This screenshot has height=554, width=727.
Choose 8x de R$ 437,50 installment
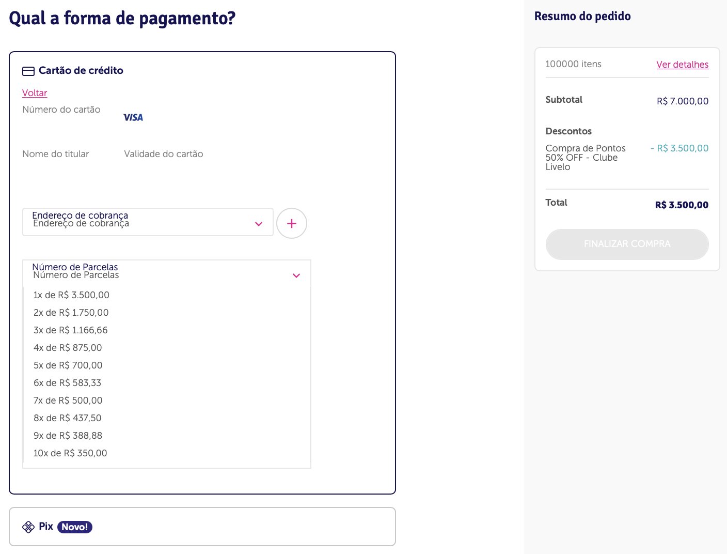(x=167, y=418)
